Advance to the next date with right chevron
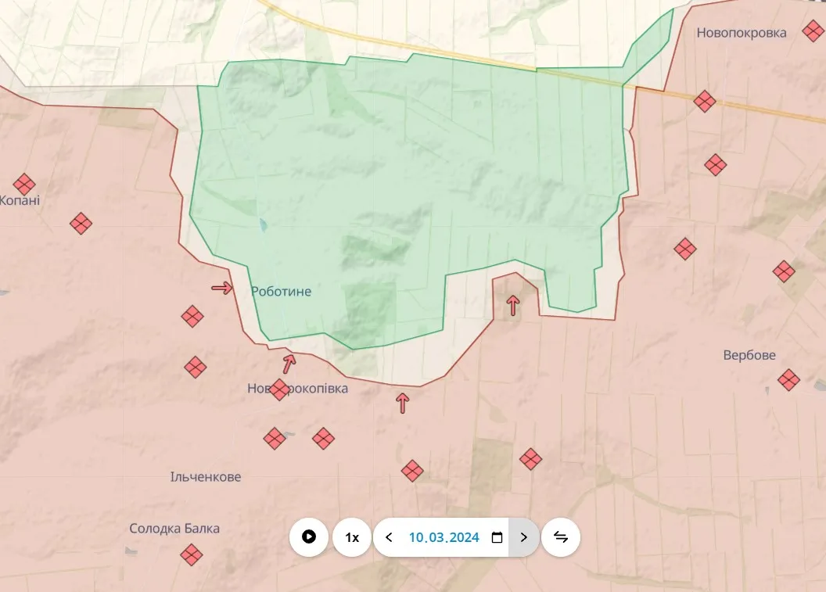826x592 pixels. (x=524, y=537)
